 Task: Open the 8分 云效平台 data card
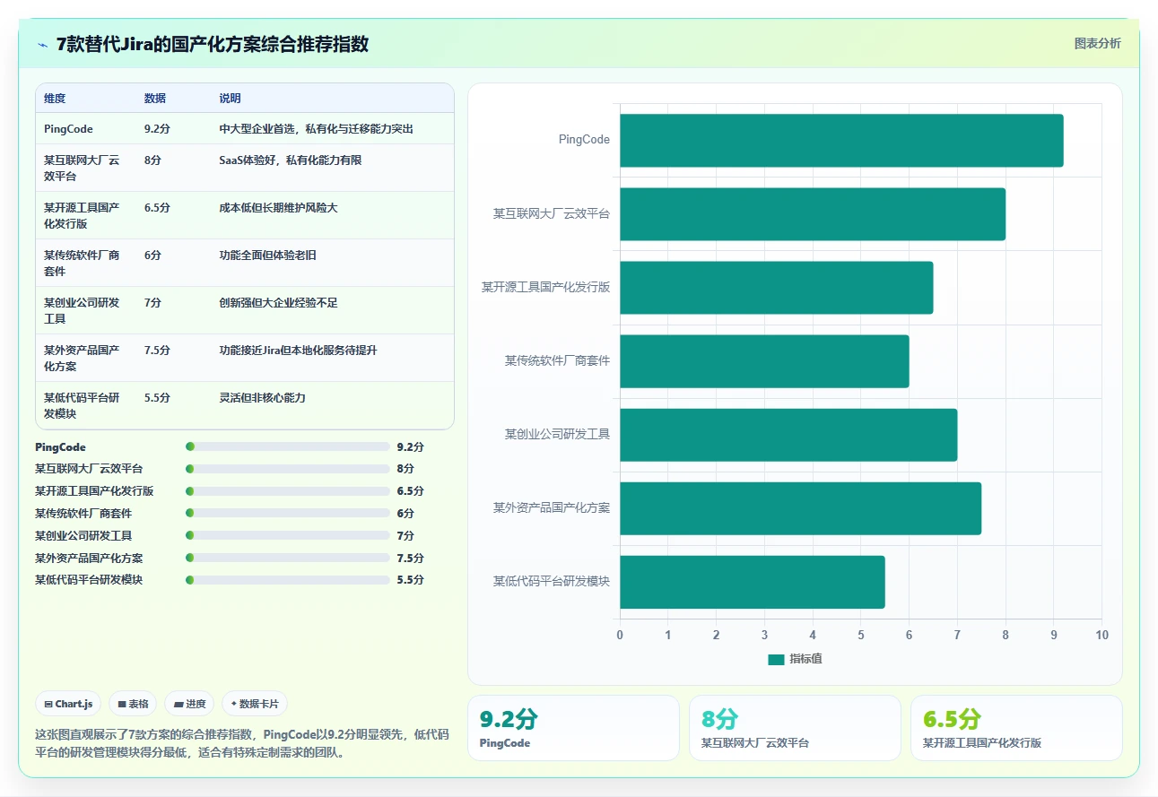(x=795, y=728)
